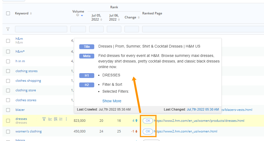Click the Jul 05 rank filter input
Viewport: 264px width, 141px height.
point(96,29)
